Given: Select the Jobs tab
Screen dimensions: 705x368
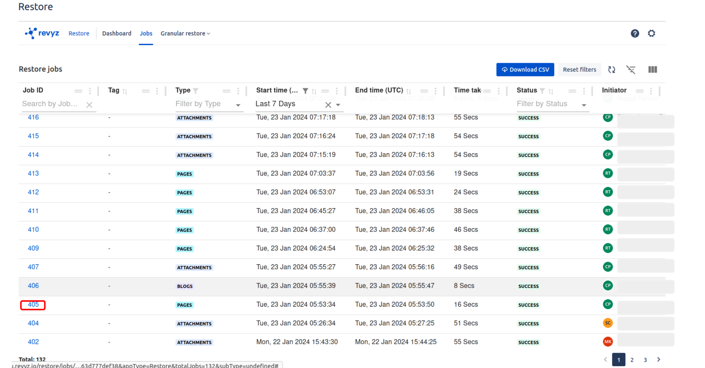Looking at the screenshot, I should pos(146,33).
